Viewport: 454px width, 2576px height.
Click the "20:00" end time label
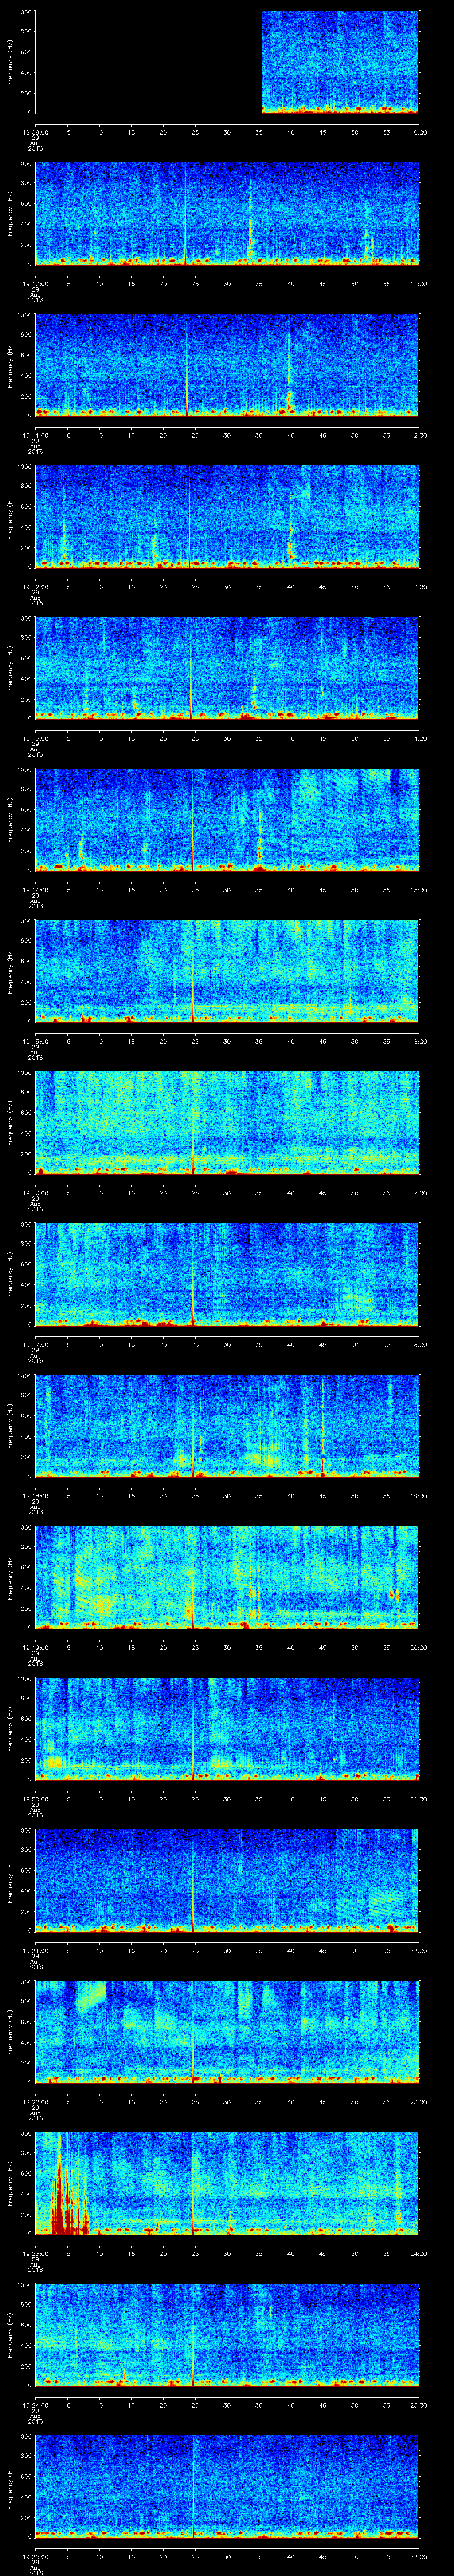pyautogui.click(x=418, y=1647)
